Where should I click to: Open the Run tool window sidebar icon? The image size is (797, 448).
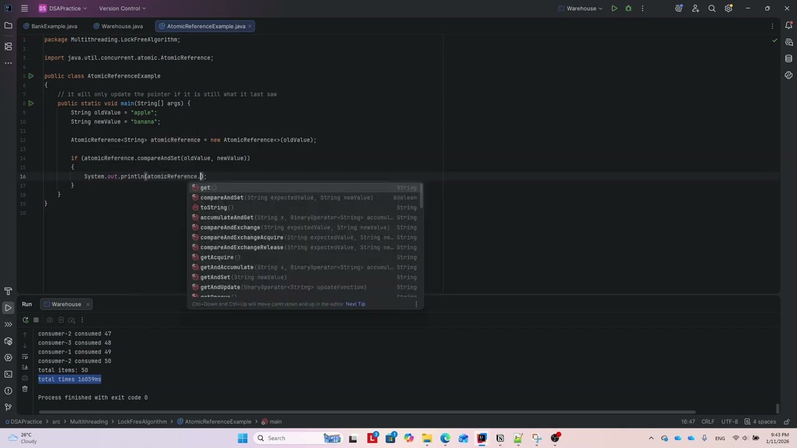(x=8, y=308)
